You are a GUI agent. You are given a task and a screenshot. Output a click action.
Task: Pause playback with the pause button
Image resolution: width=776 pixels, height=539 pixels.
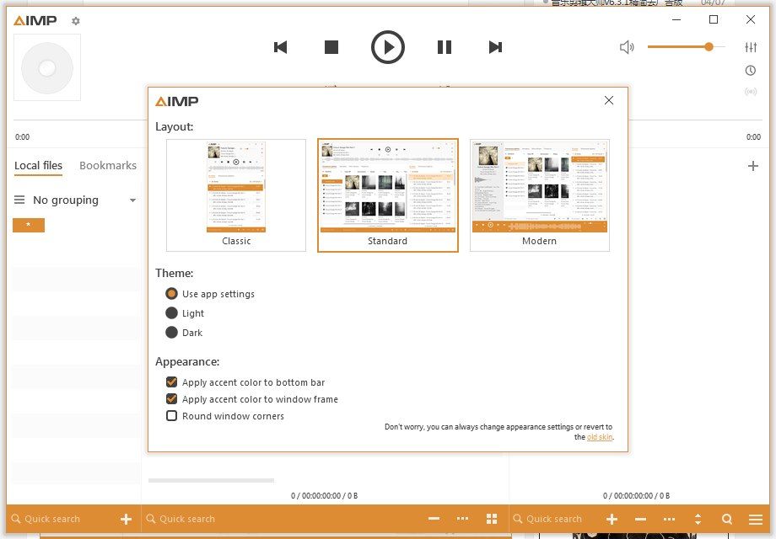(445, 47)
